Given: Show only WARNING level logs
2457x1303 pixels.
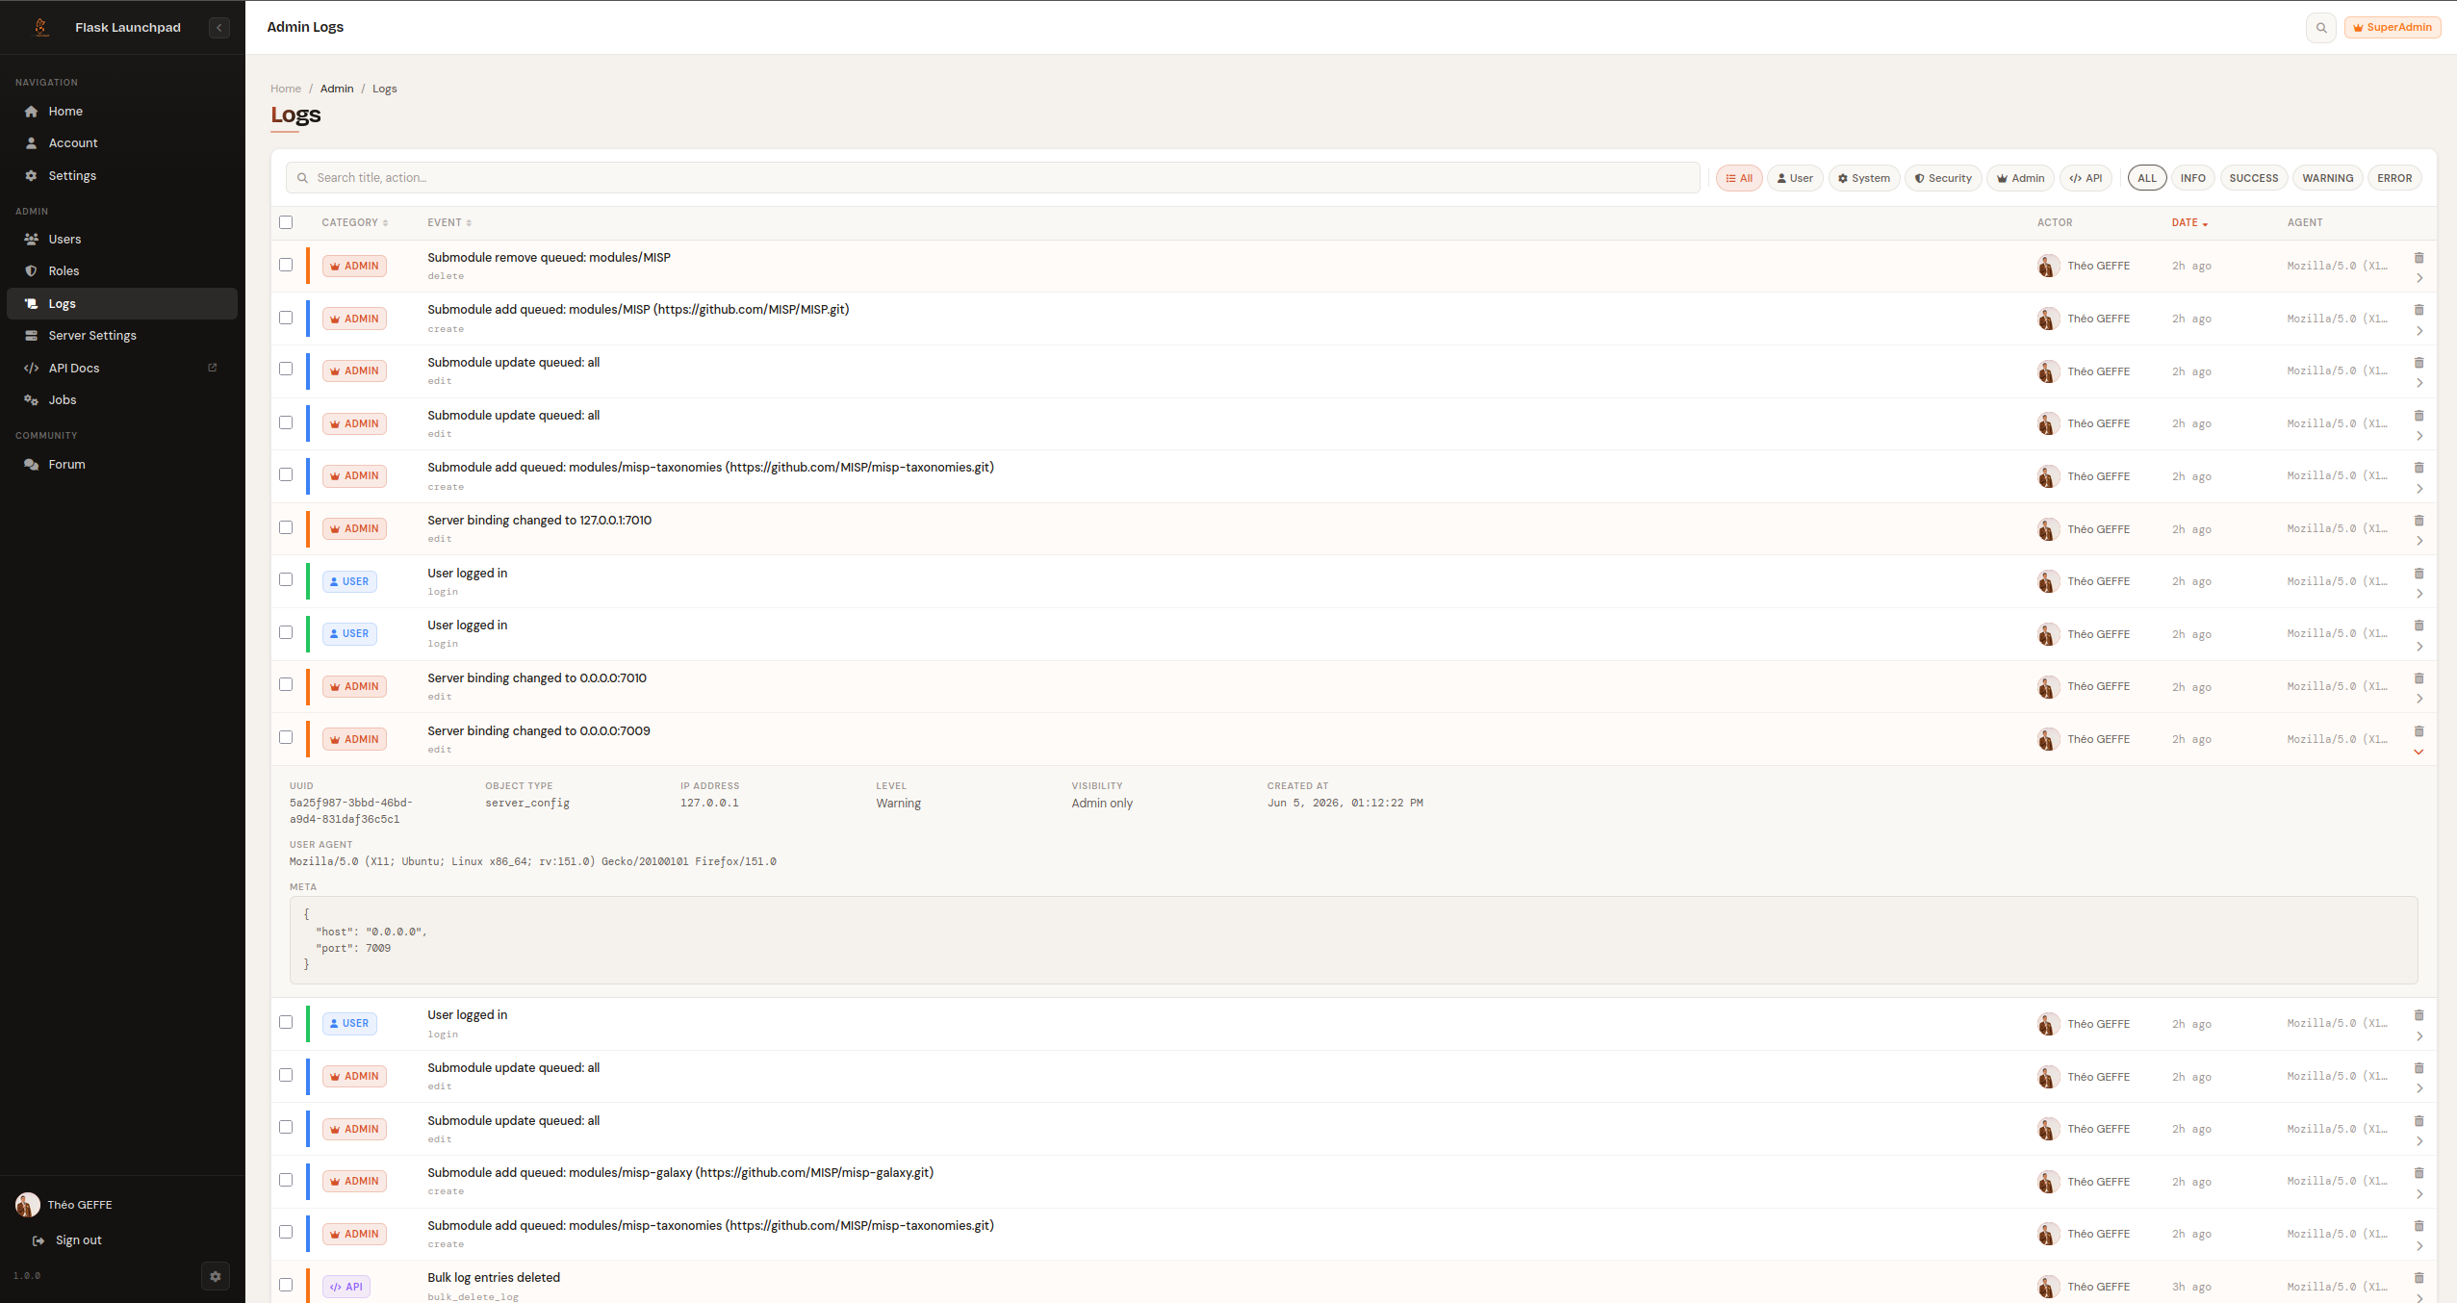Looking at the screenshot, I should [2327, 178].
